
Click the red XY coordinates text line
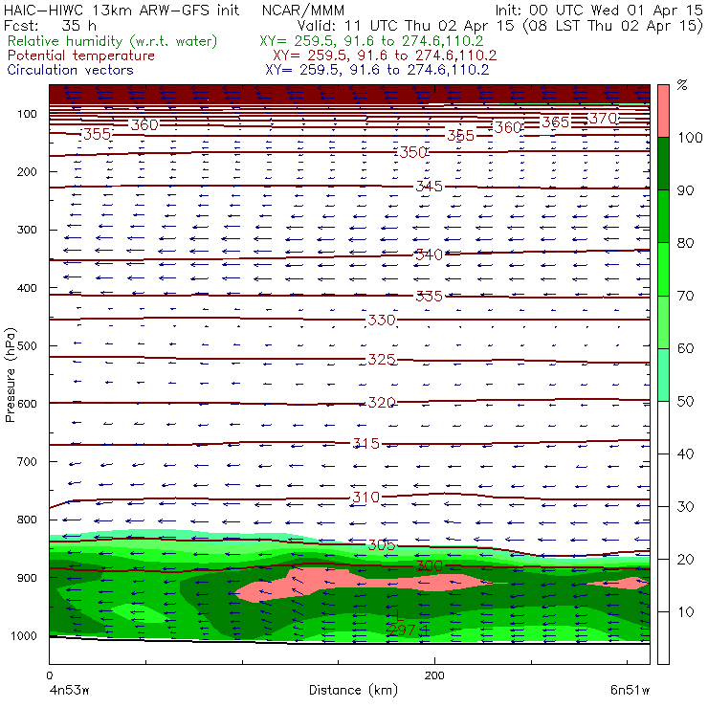point(385,55)
